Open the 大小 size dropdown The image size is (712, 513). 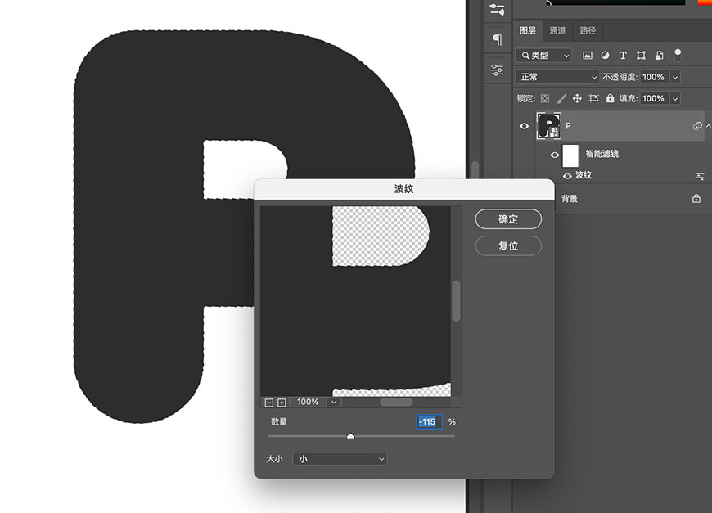click(340, 459)
